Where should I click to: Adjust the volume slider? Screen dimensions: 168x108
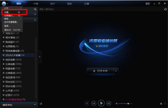tap(125, 104)
